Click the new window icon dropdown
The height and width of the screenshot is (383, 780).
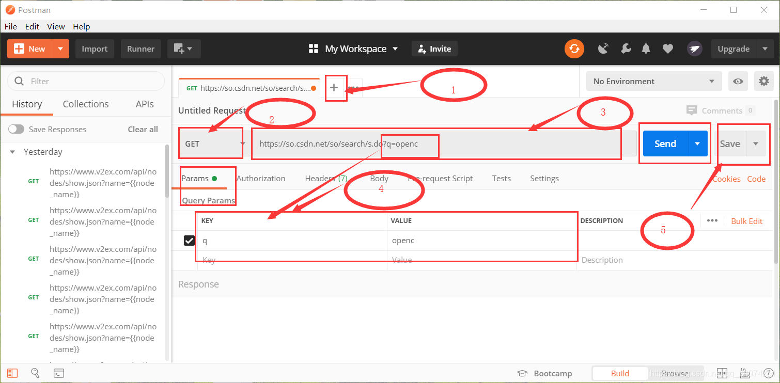(183, 49)
